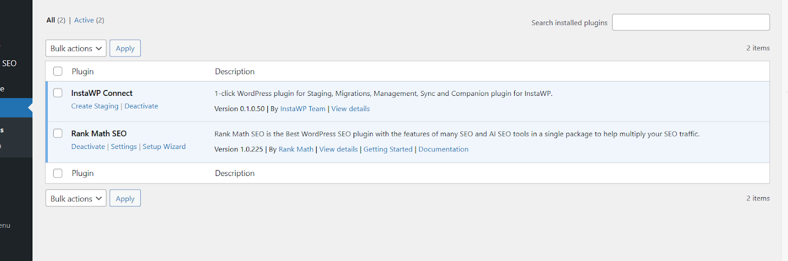Screen dimensions: 788x261
Task: Click the bottom Apply button
Action: (x=125, y=198)
